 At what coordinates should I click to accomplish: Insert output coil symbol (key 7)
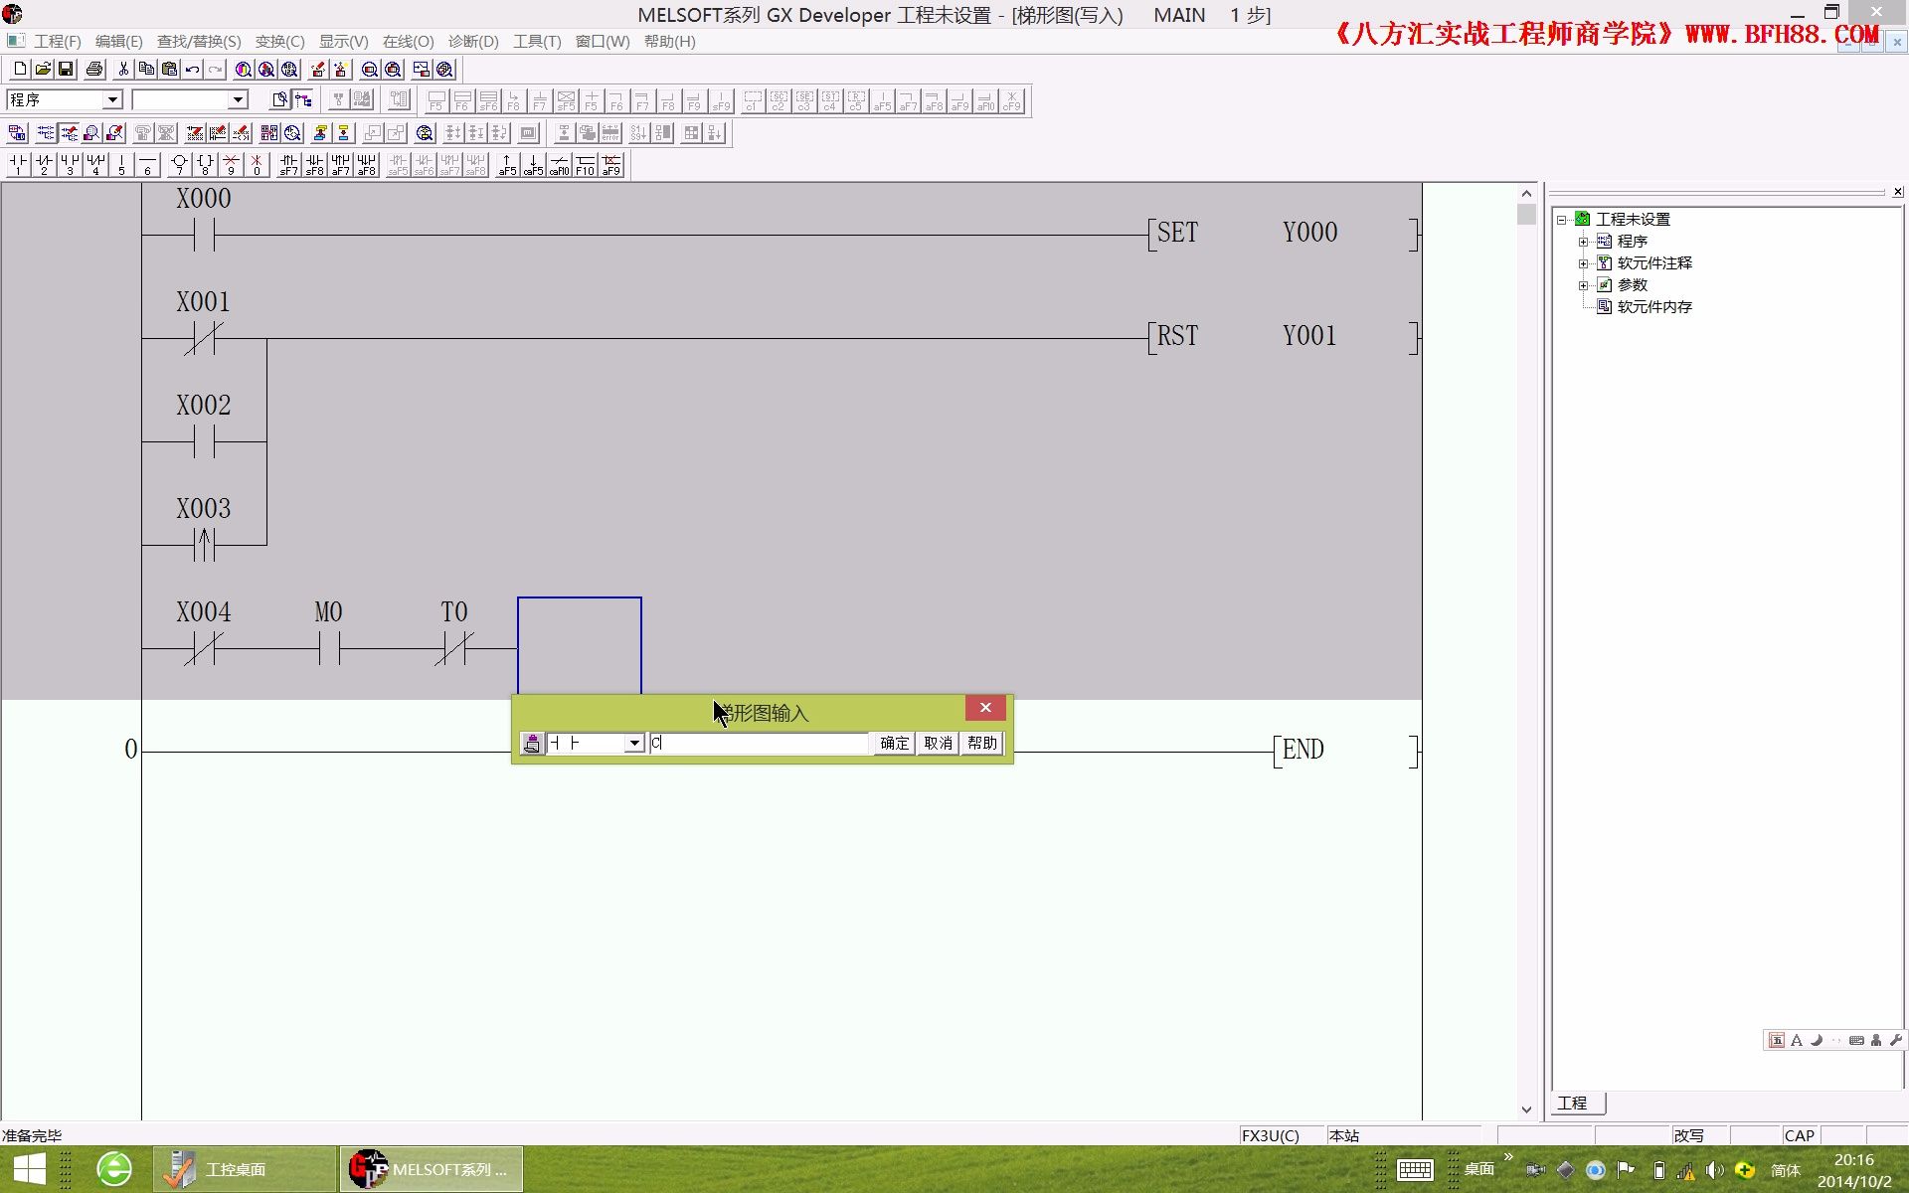click(x=179, y=164)
